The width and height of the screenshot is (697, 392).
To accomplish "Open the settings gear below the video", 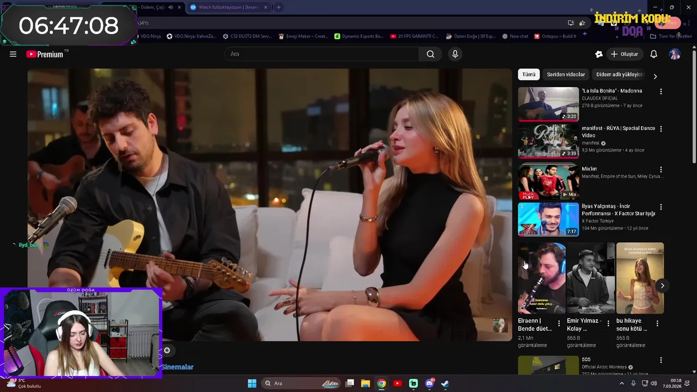I will point(167,351).
